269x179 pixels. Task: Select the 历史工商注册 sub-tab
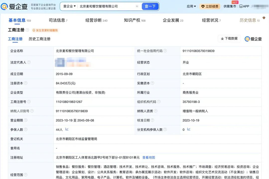[40, 39]
